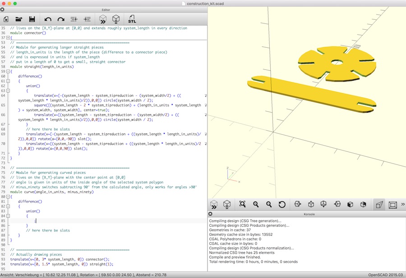Image resolution: width=406 pixels, height=278 pixels.
Task: Save the file with the floppy disk icon
Action: 32,19
